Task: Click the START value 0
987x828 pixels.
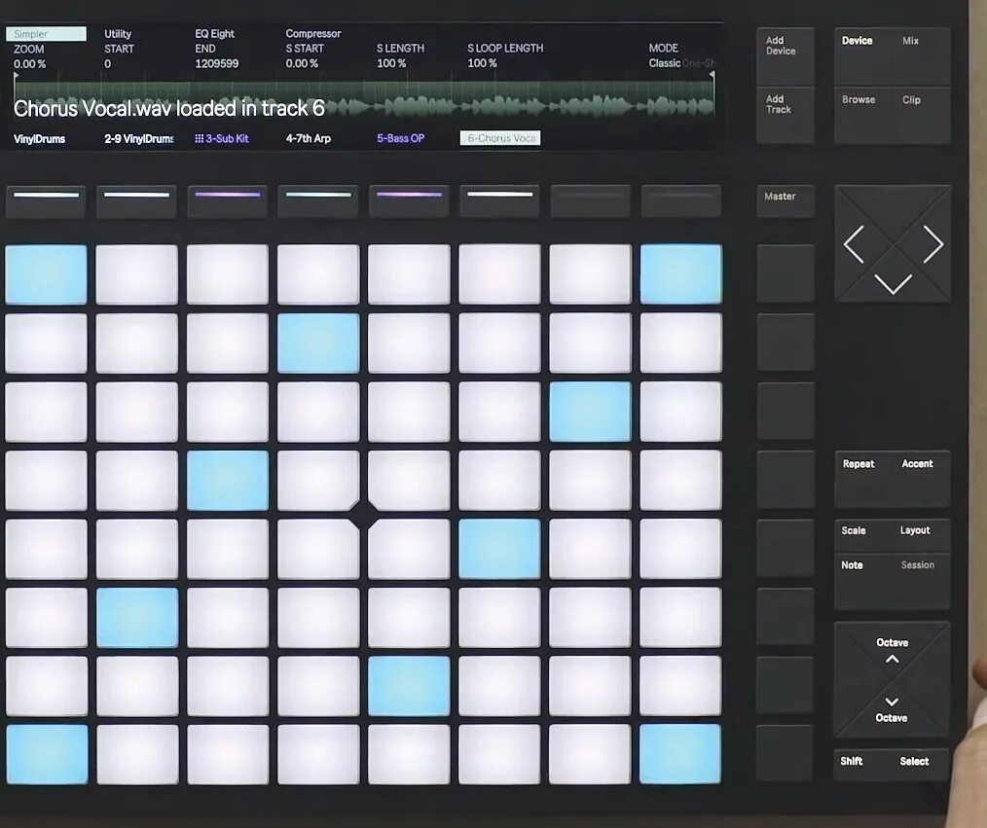Action: (x=108, y=63)
